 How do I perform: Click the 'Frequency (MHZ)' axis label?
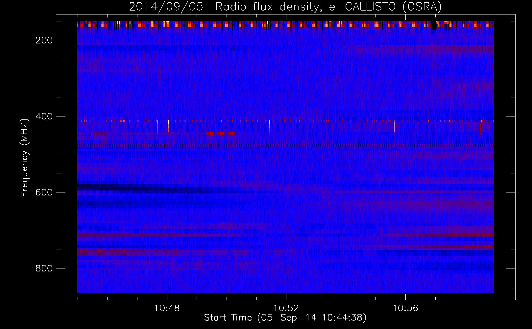[x=25, y=158]
